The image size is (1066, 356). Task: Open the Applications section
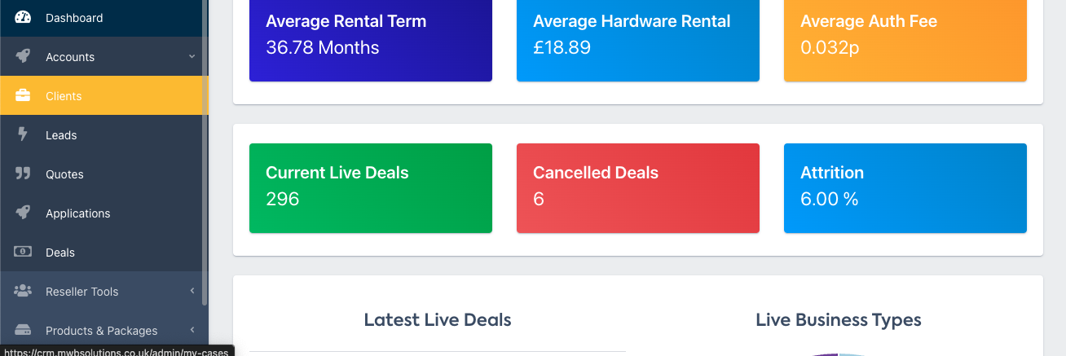(77, 213)
